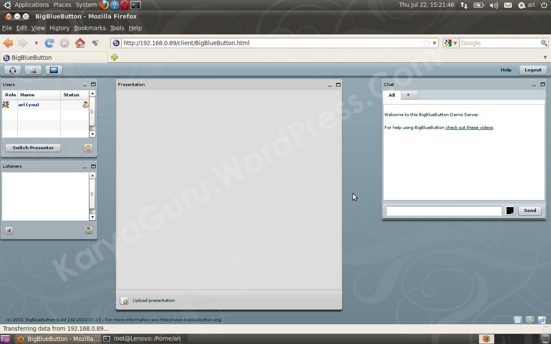Open the check out these videos link
The height and width of the screenshot is (344, 551).
(x=469, y=128)
